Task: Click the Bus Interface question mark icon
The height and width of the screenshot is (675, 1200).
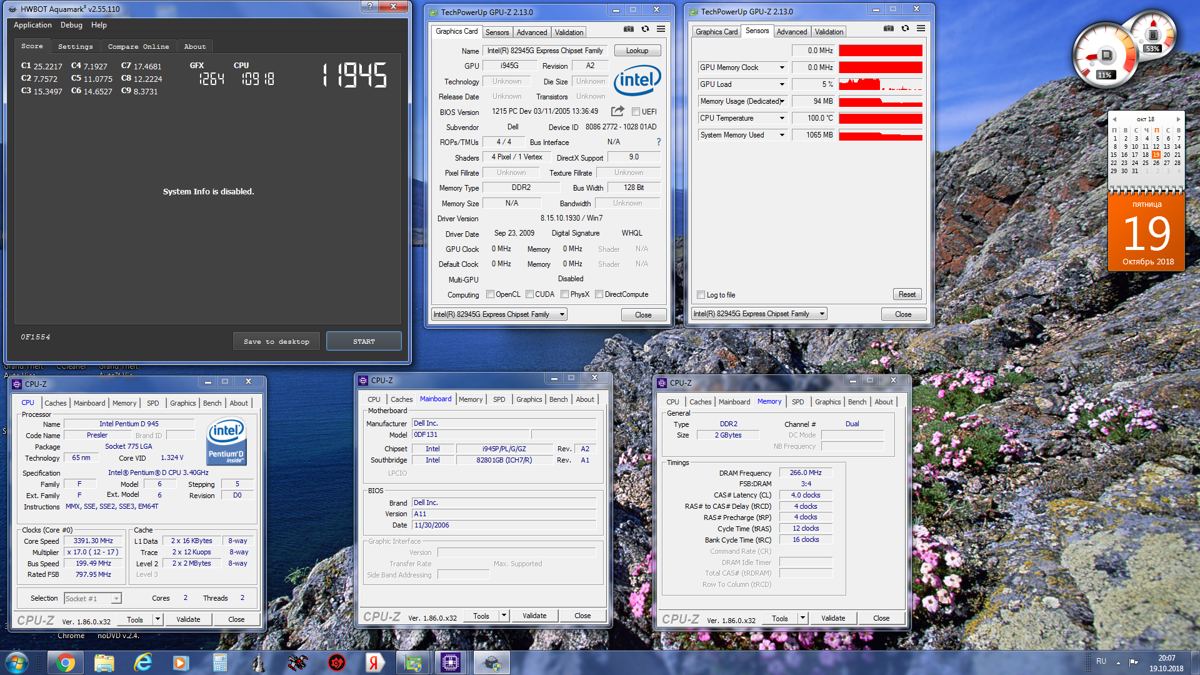Action: pyautogui.click(x=658, y=142)
